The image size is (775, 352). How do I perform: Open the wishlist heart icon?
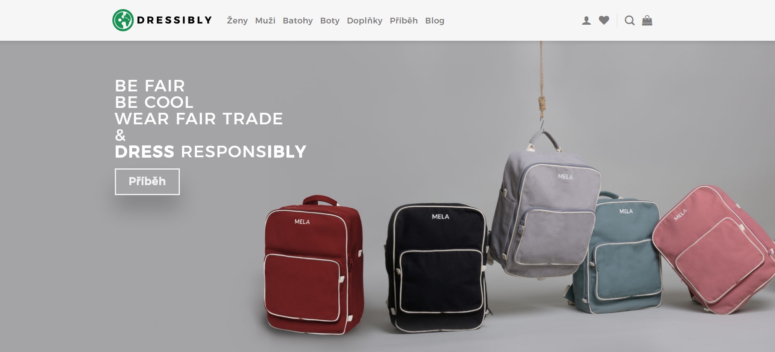pos(604,20)
